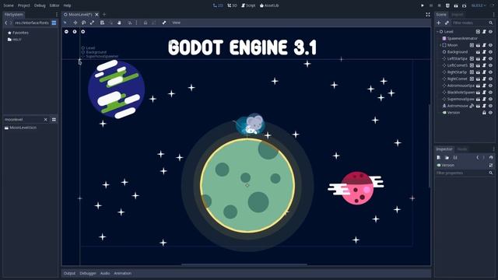The image size is (498, 280).
Task: Select Favorites in FileSystem tree
Action: tap(18, 33)
